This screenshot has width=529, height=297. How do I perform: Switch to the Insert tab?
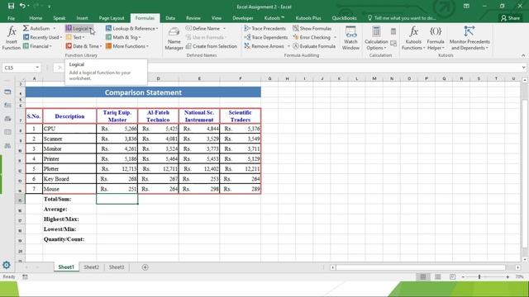[82, 18]
